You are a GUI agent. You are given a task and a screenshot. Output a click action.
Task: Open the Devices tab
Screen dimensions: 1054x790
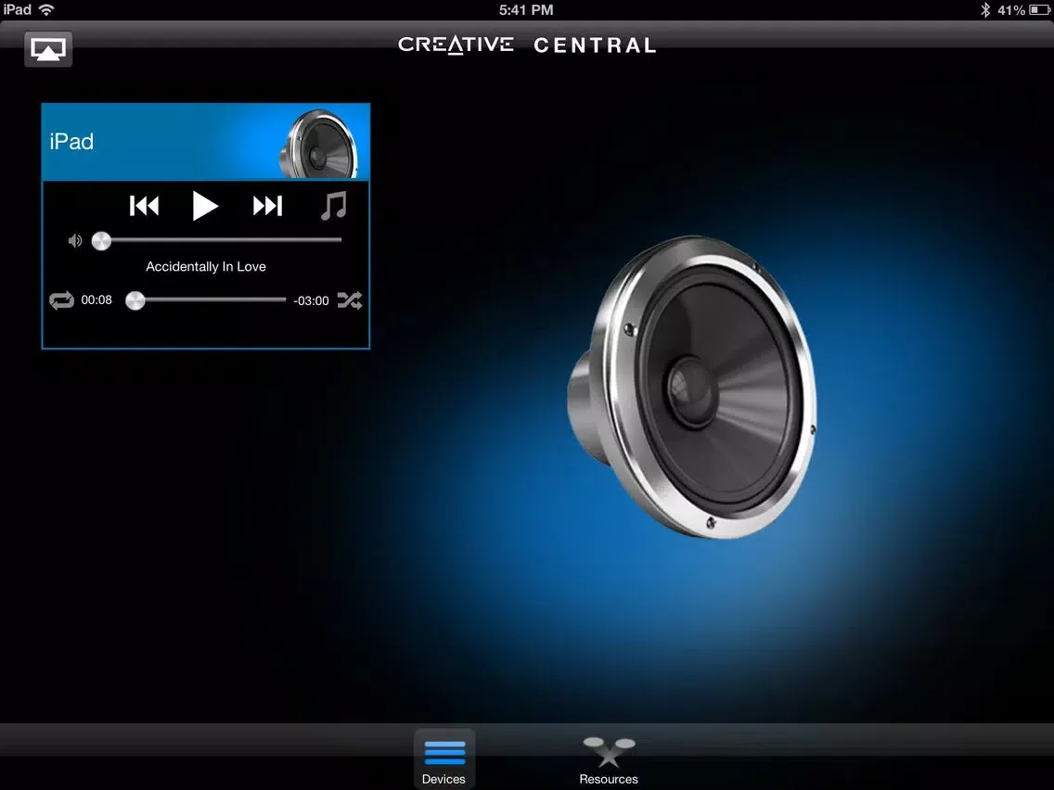[x=443, y=759]
